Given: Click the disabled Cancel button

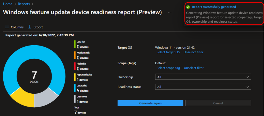Looking at the screenshot, I should point(218,103).
